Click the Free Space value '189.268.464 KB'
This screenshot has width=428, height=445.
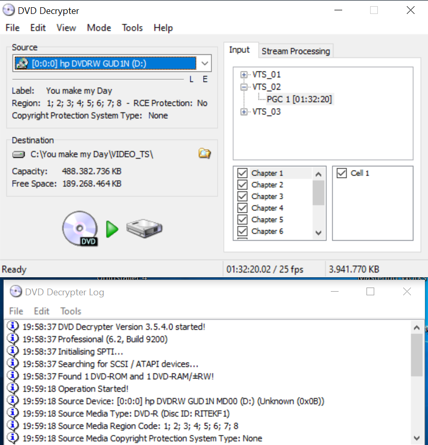click(x=92, y=184)
